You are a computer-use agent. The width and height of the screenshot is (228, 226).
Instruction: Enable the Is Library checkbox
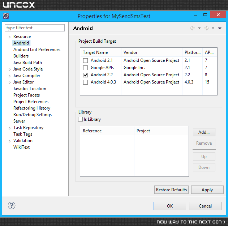point(81,119)
